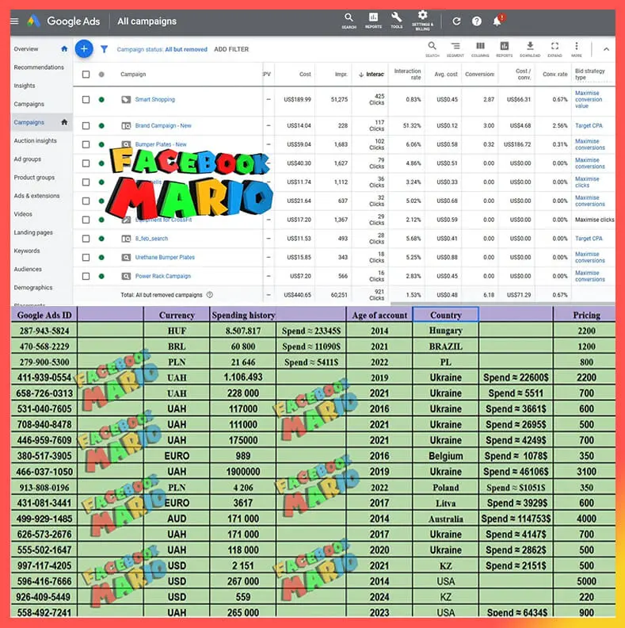Click the help icon beside Total row
This screenshot has height=628, width=625.
(x=210, y=295)
